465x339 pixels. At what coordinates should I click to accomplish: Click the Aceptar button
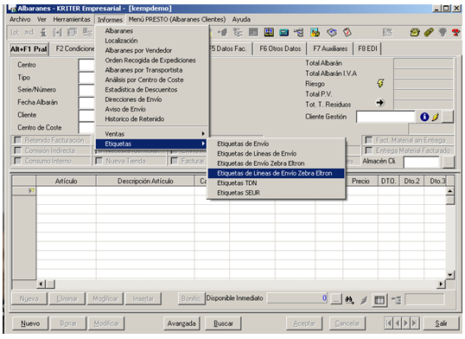pos(304,323)
